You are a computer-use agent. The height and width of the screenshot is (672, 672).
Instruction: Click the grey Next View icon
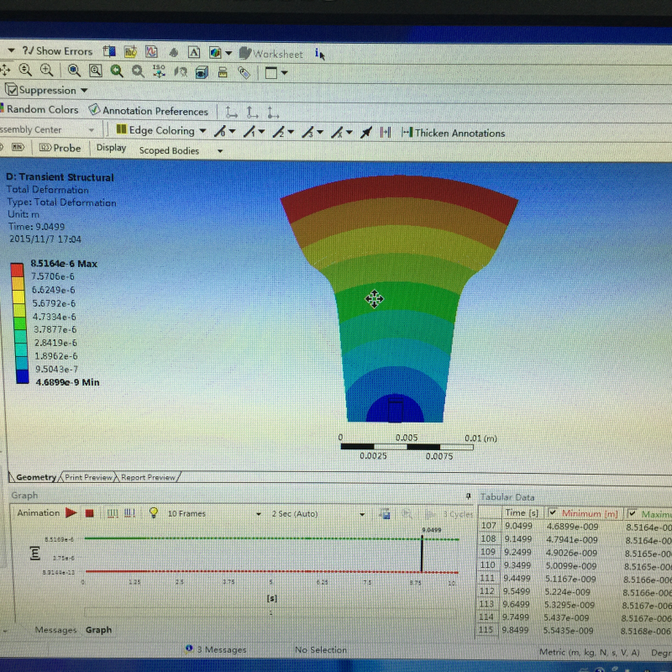[138, 71]
